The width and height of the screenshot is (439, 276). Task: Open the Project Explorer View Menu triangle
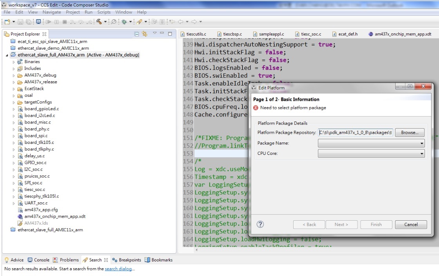click(154, 33)
